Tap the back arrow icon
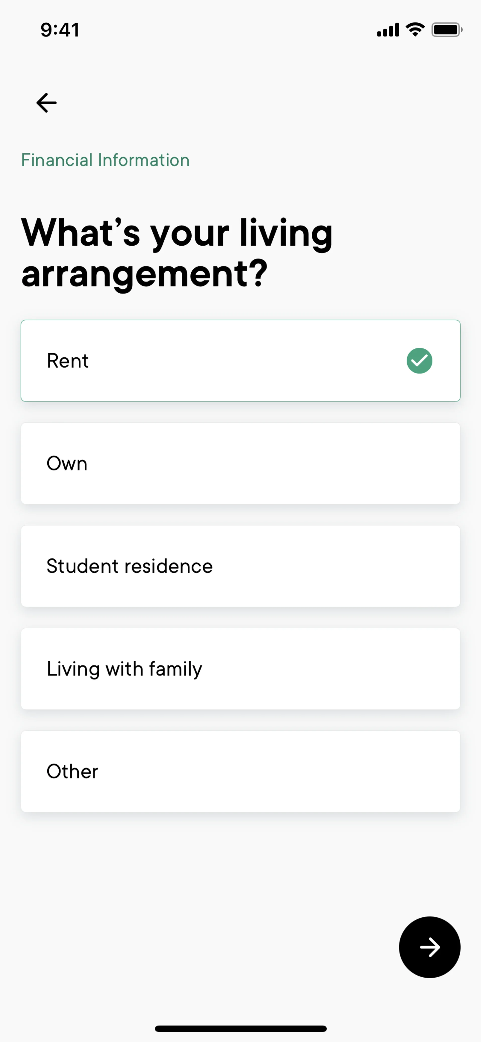 tap(47, 103)
